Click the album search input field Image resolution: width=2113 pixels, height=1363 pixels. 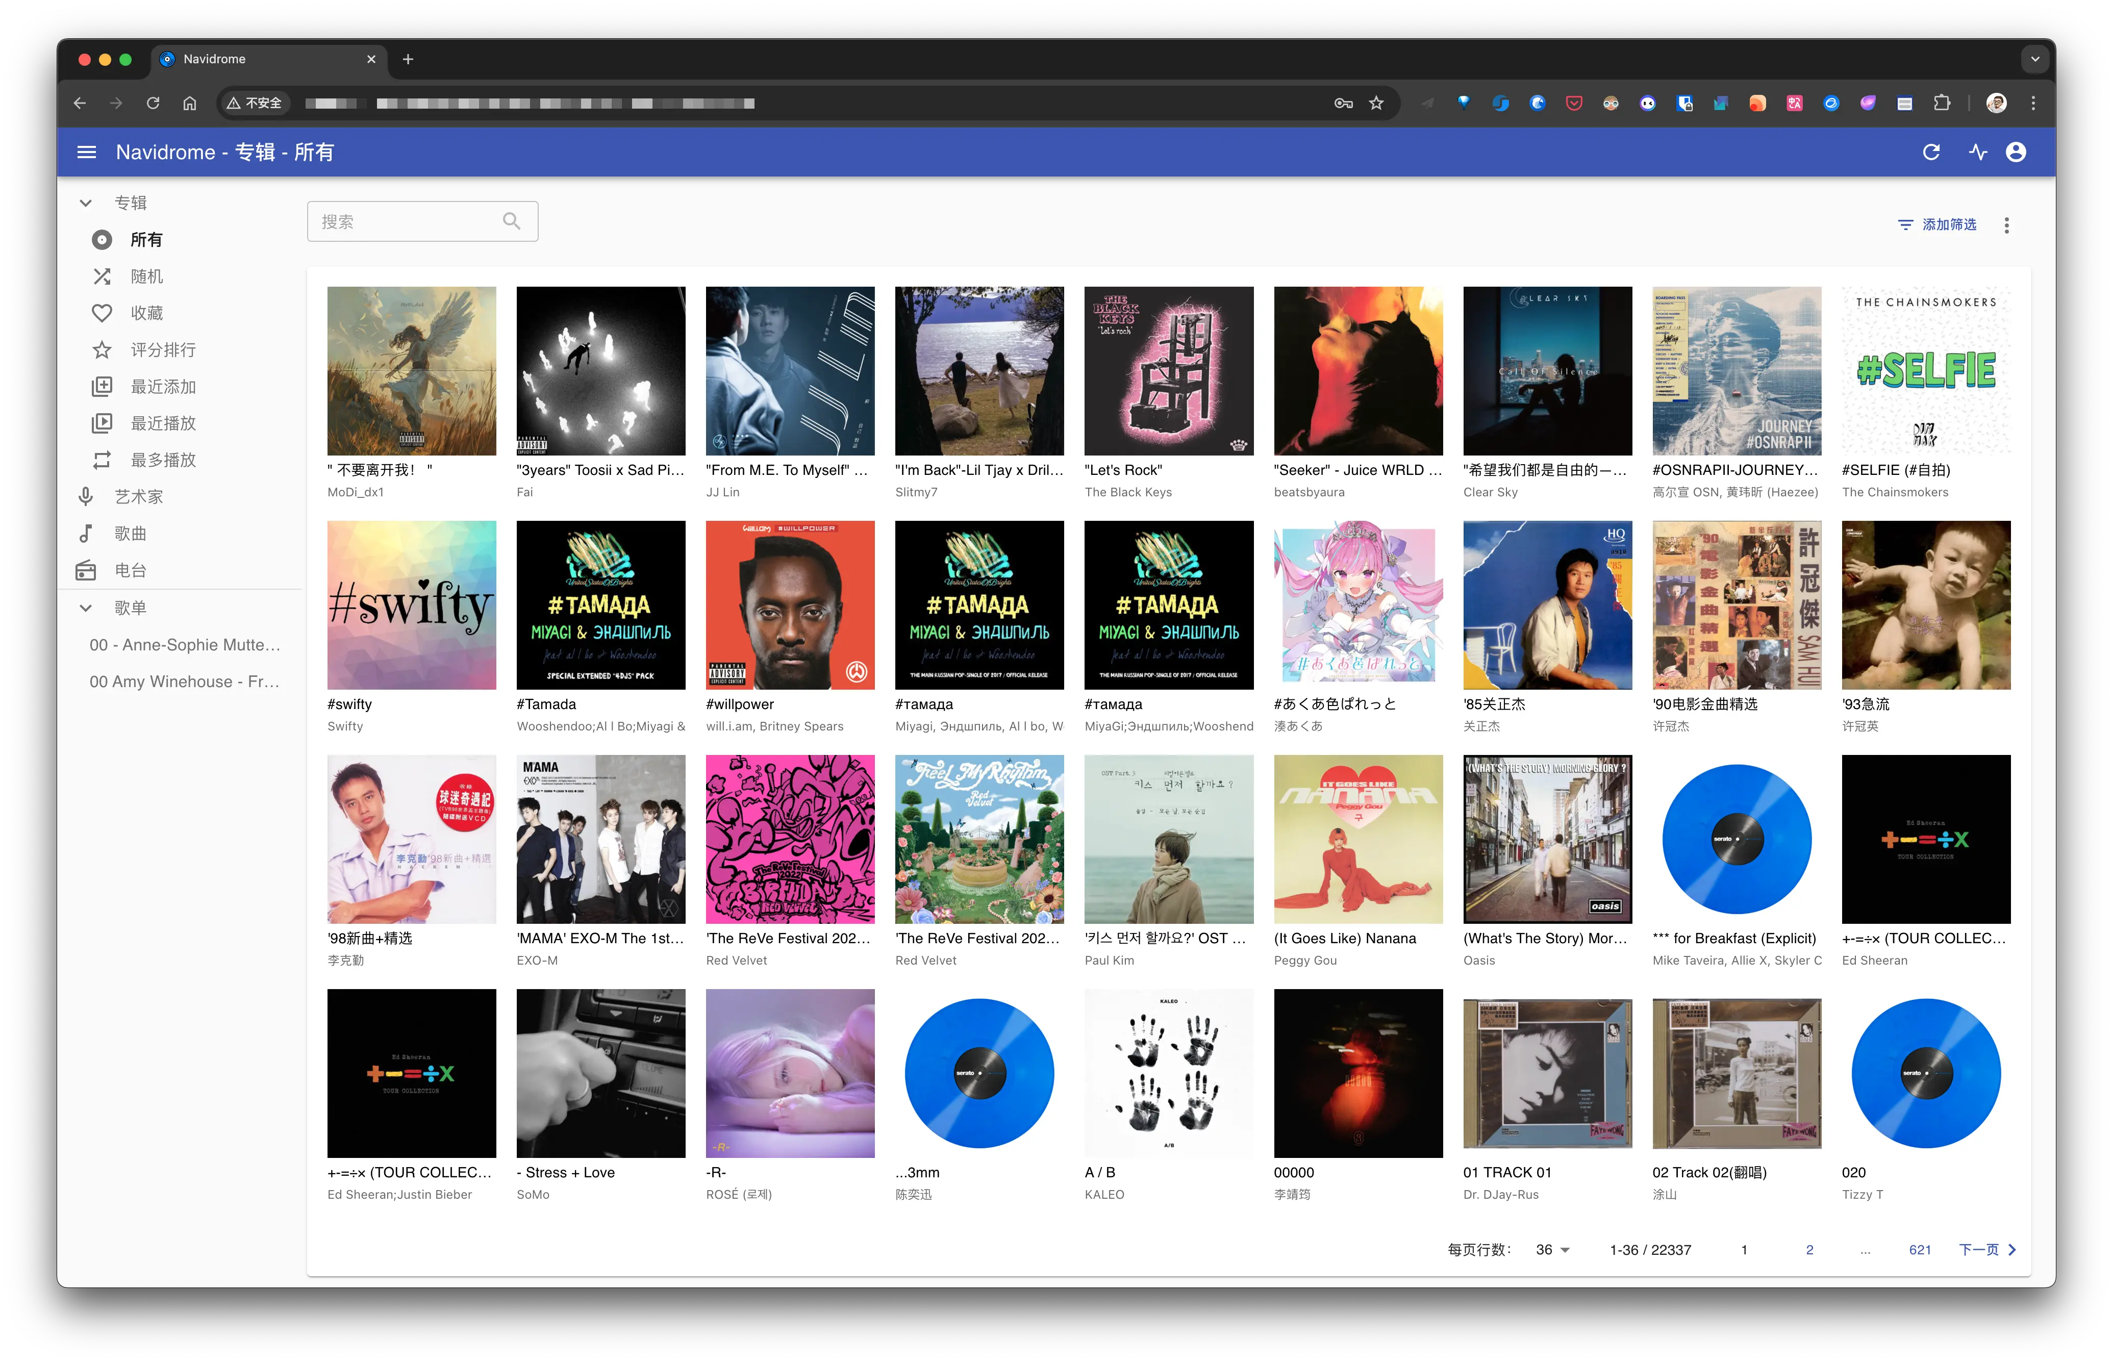pyautogui.click(x=407, y=221)
